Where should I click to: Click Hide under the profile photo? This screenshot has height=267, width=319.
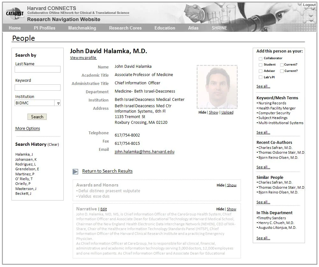202,112
